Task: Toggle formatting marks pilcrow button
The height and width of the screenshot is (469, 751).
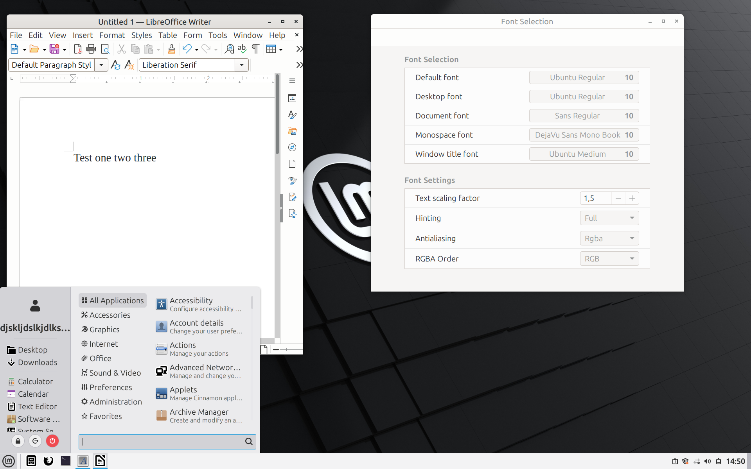Action: pyautogui.click(x=255, y=49)
